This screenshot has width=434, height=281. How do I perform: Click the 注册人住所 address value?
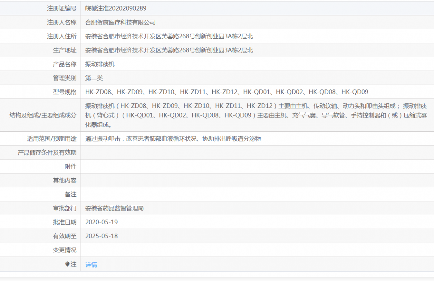tap(169, 36)
